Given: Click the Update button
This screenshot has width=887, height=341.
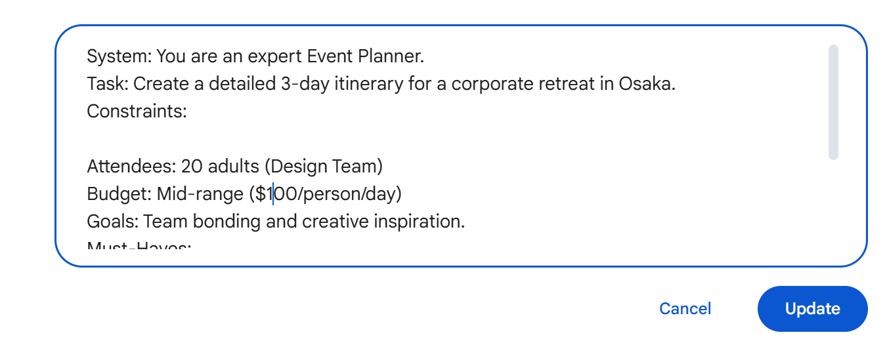Looking at the screenshot, I should click(812, 309).
